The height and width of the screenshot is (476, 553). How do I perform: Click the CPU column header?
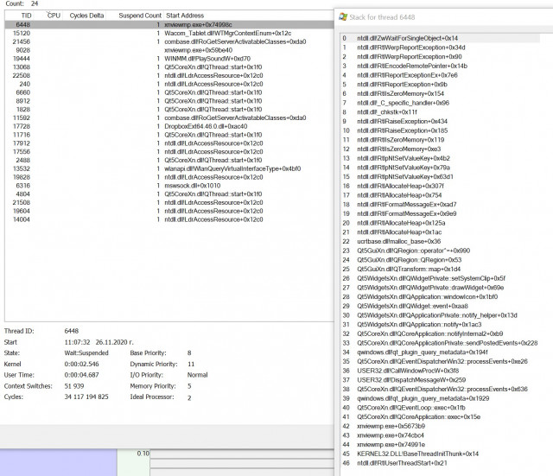coord(54,16)
